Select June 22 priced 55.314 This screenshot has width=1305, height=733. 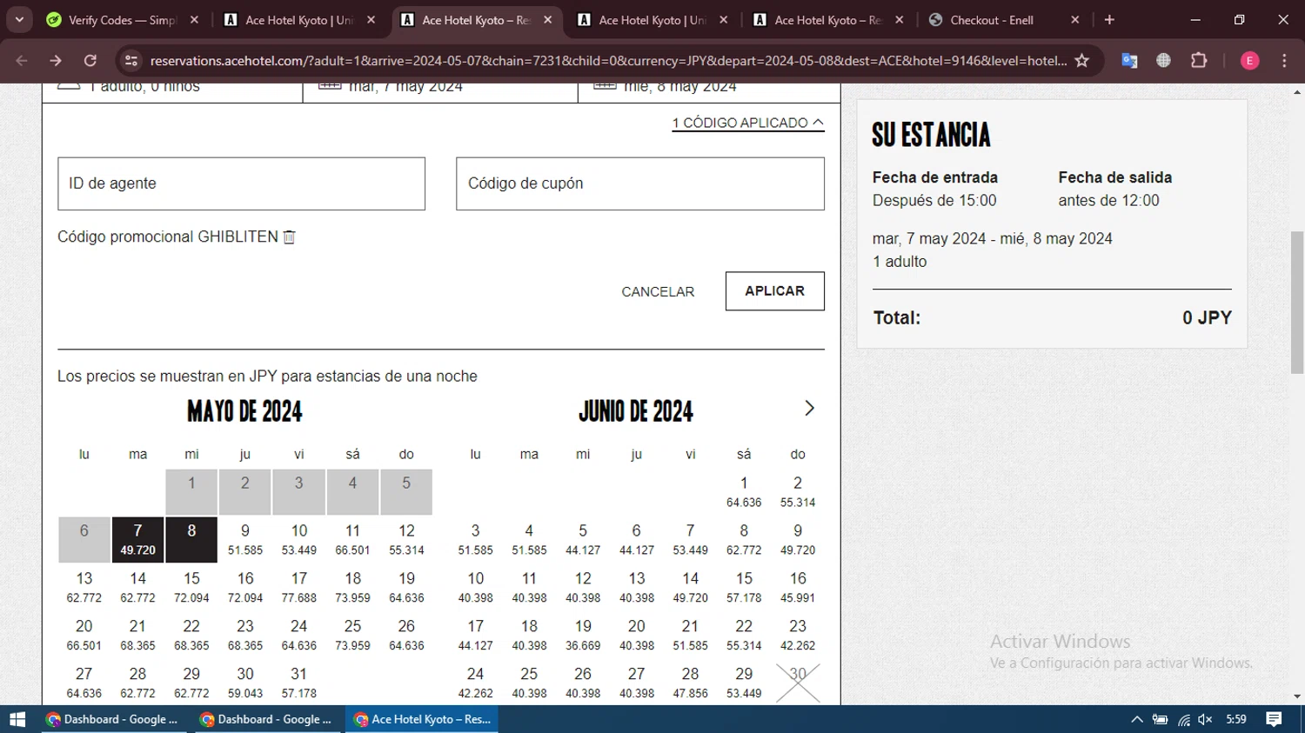point(744,636)
